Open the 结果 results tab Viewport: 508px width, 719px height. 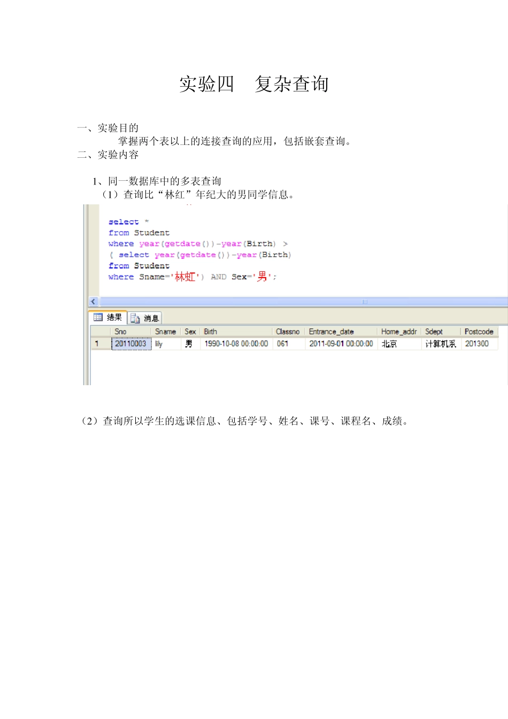pyautogui.click(x=107, y=317)
